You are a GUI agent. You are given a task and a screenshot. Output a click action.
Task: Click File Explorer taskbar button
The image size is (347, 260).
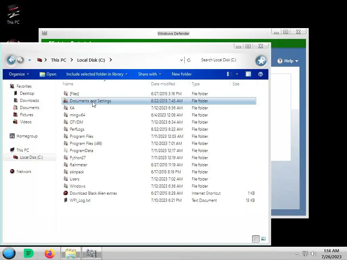coord(70,253)
